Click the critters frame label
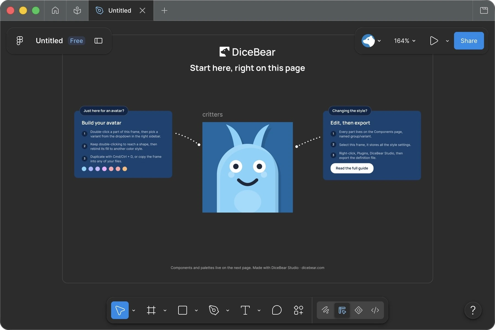The width and height of the screenshot is (495, 330). click(213, 114)
